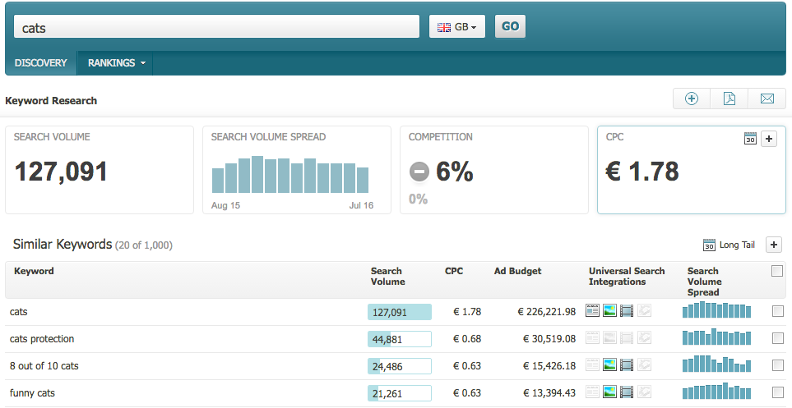
Task: Tick the select-all checkbox in the table header
Action: [x=777, y=272]
